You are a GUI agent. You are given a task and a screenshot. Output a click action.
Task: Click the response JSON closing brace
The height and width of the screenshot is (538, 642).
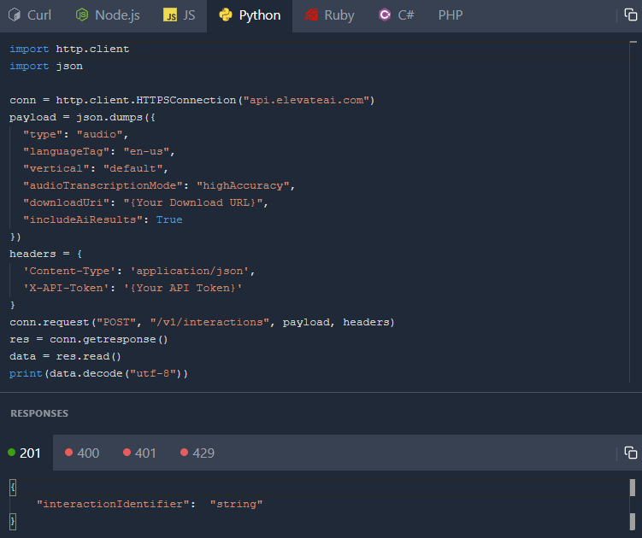[x=13, y=521]
